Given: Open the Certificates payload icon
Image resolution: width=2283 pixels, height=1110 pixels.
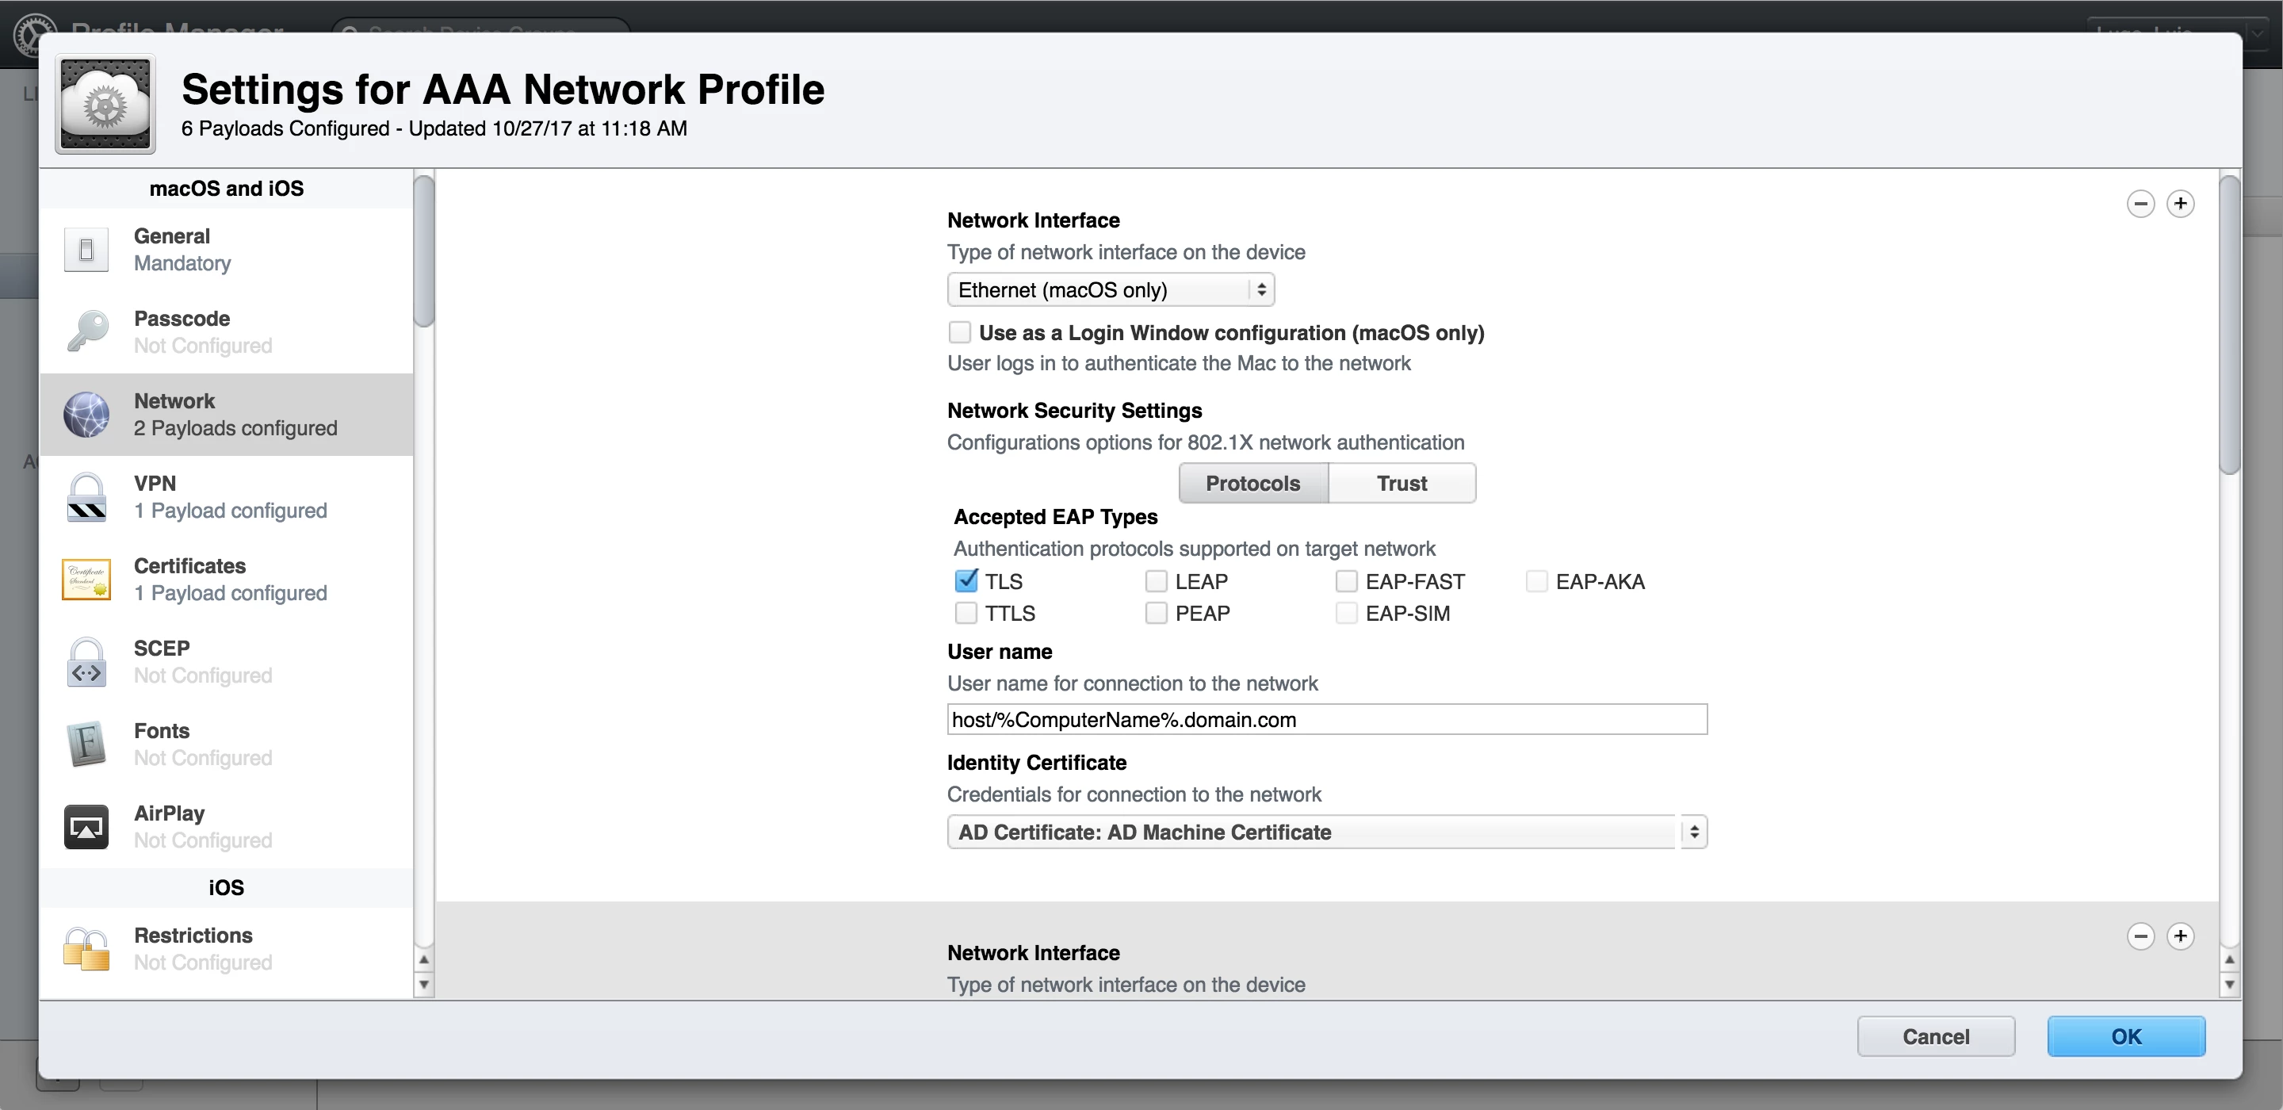Looking at the screenshot, I should pos(87,579).
